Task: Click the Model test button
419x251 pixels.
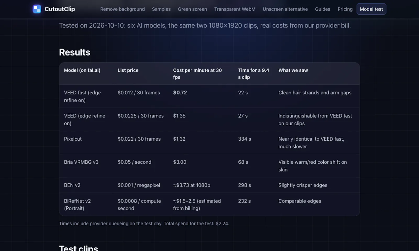Action: click(371, 9)
